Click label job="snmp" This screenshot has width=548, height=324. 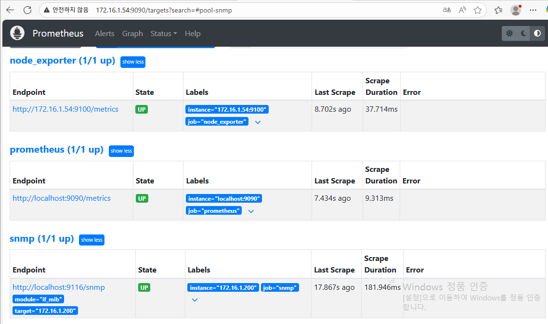point(280,287)
